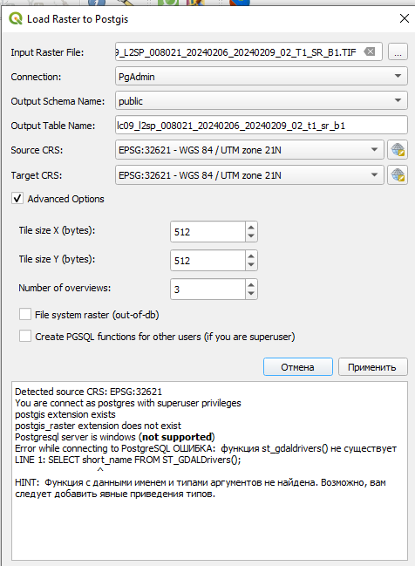This screenshot has width=415, height=566.
Task: Click the Применить button
Action: [373, 367]
